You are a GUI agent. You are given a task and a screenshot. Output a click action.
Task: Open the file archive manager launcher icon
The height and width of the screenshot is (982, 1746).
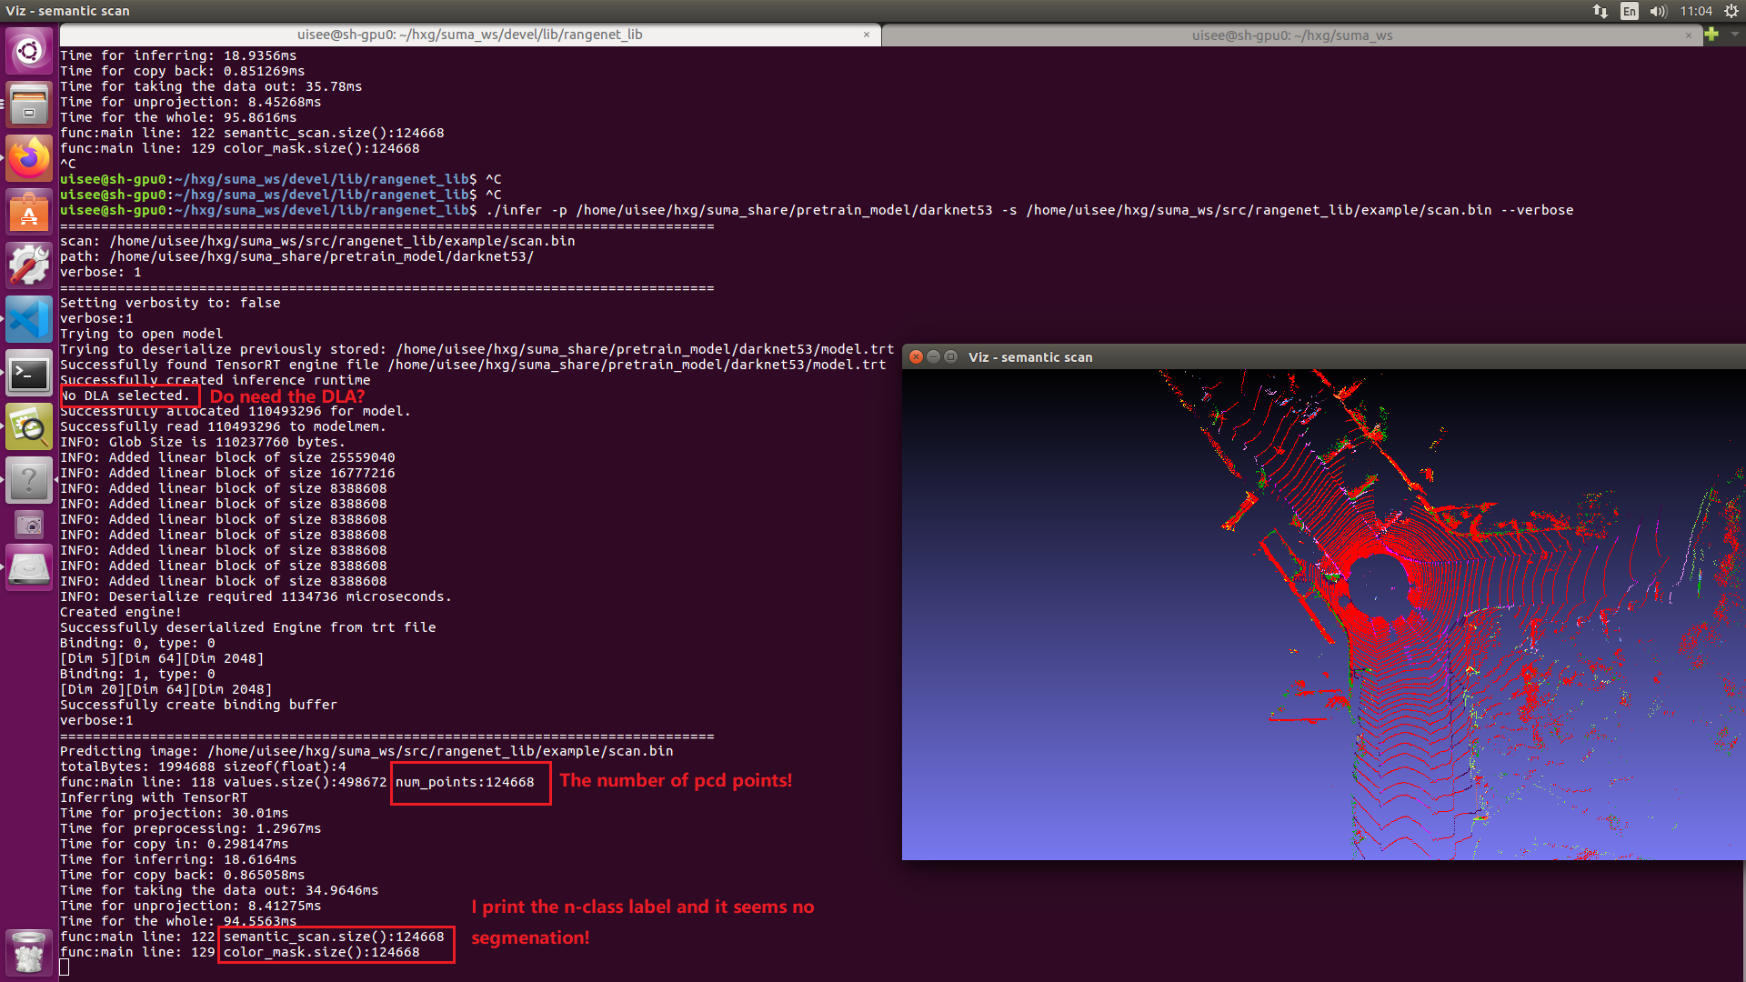30,104
